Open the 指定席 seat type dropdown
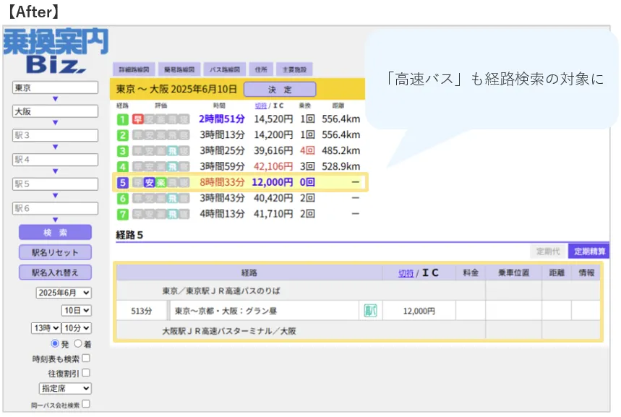This screenshot has height=417, width=621. point(64,389)
